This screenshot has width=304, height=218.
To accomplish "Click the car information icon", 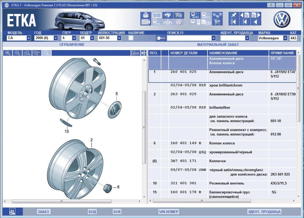I will point(168,22).
